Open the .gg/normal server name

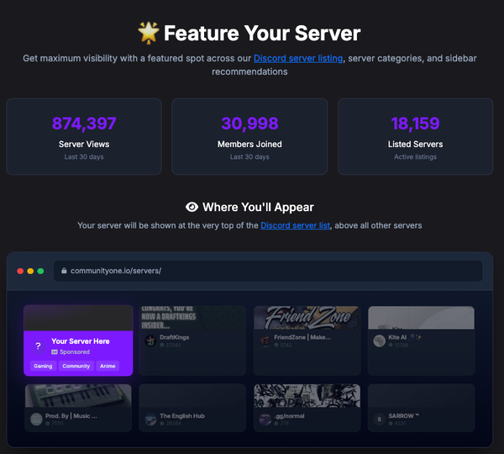tap(289, 416)
